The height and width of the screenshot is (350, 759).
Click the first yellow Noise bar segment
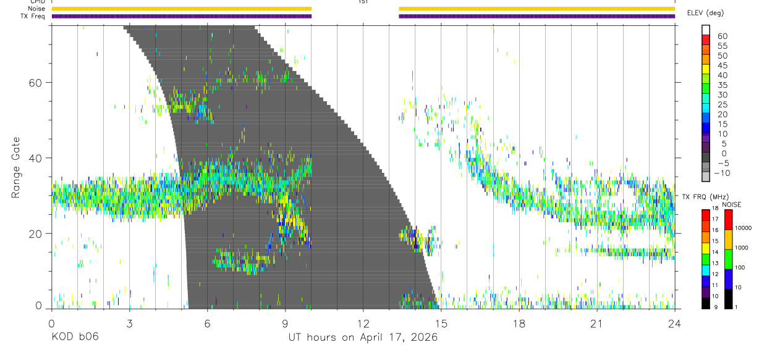click(181, 9)
